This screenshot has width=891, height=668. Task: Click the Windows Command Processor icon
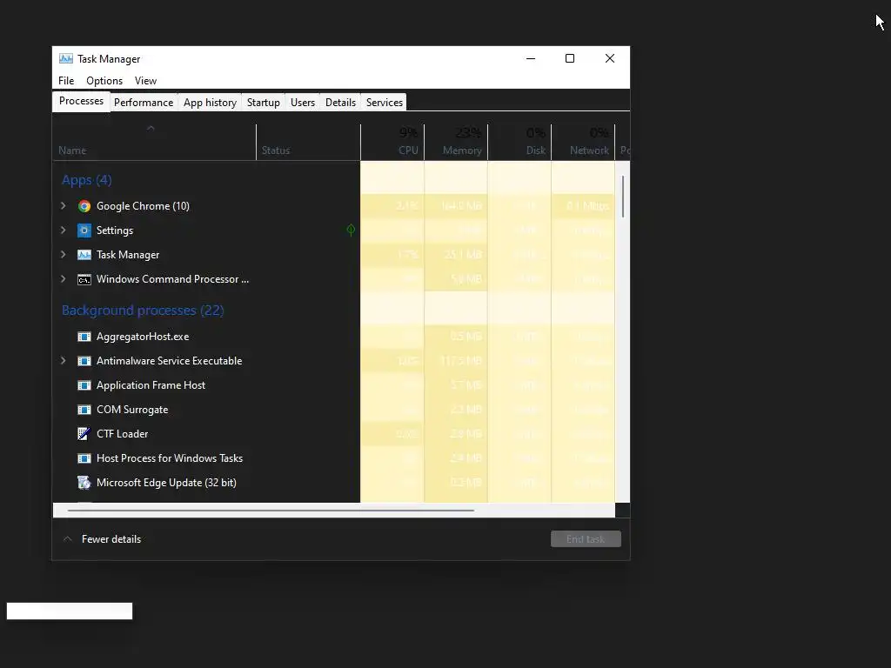84,279
